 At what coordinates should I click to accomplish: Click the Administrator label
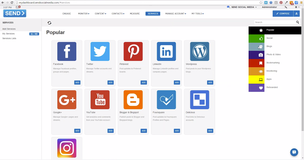coord(269,7)
